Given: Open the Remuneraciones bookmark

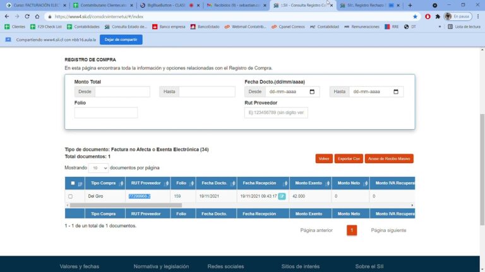Looking at the screenshot, I should click(362, 27).
